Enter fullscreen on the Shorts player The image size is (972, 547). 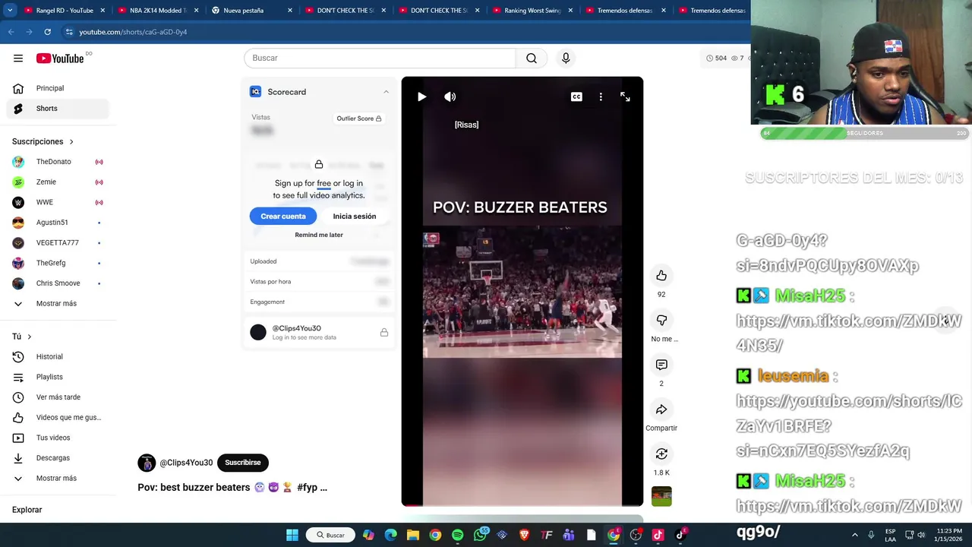point(625,97)
